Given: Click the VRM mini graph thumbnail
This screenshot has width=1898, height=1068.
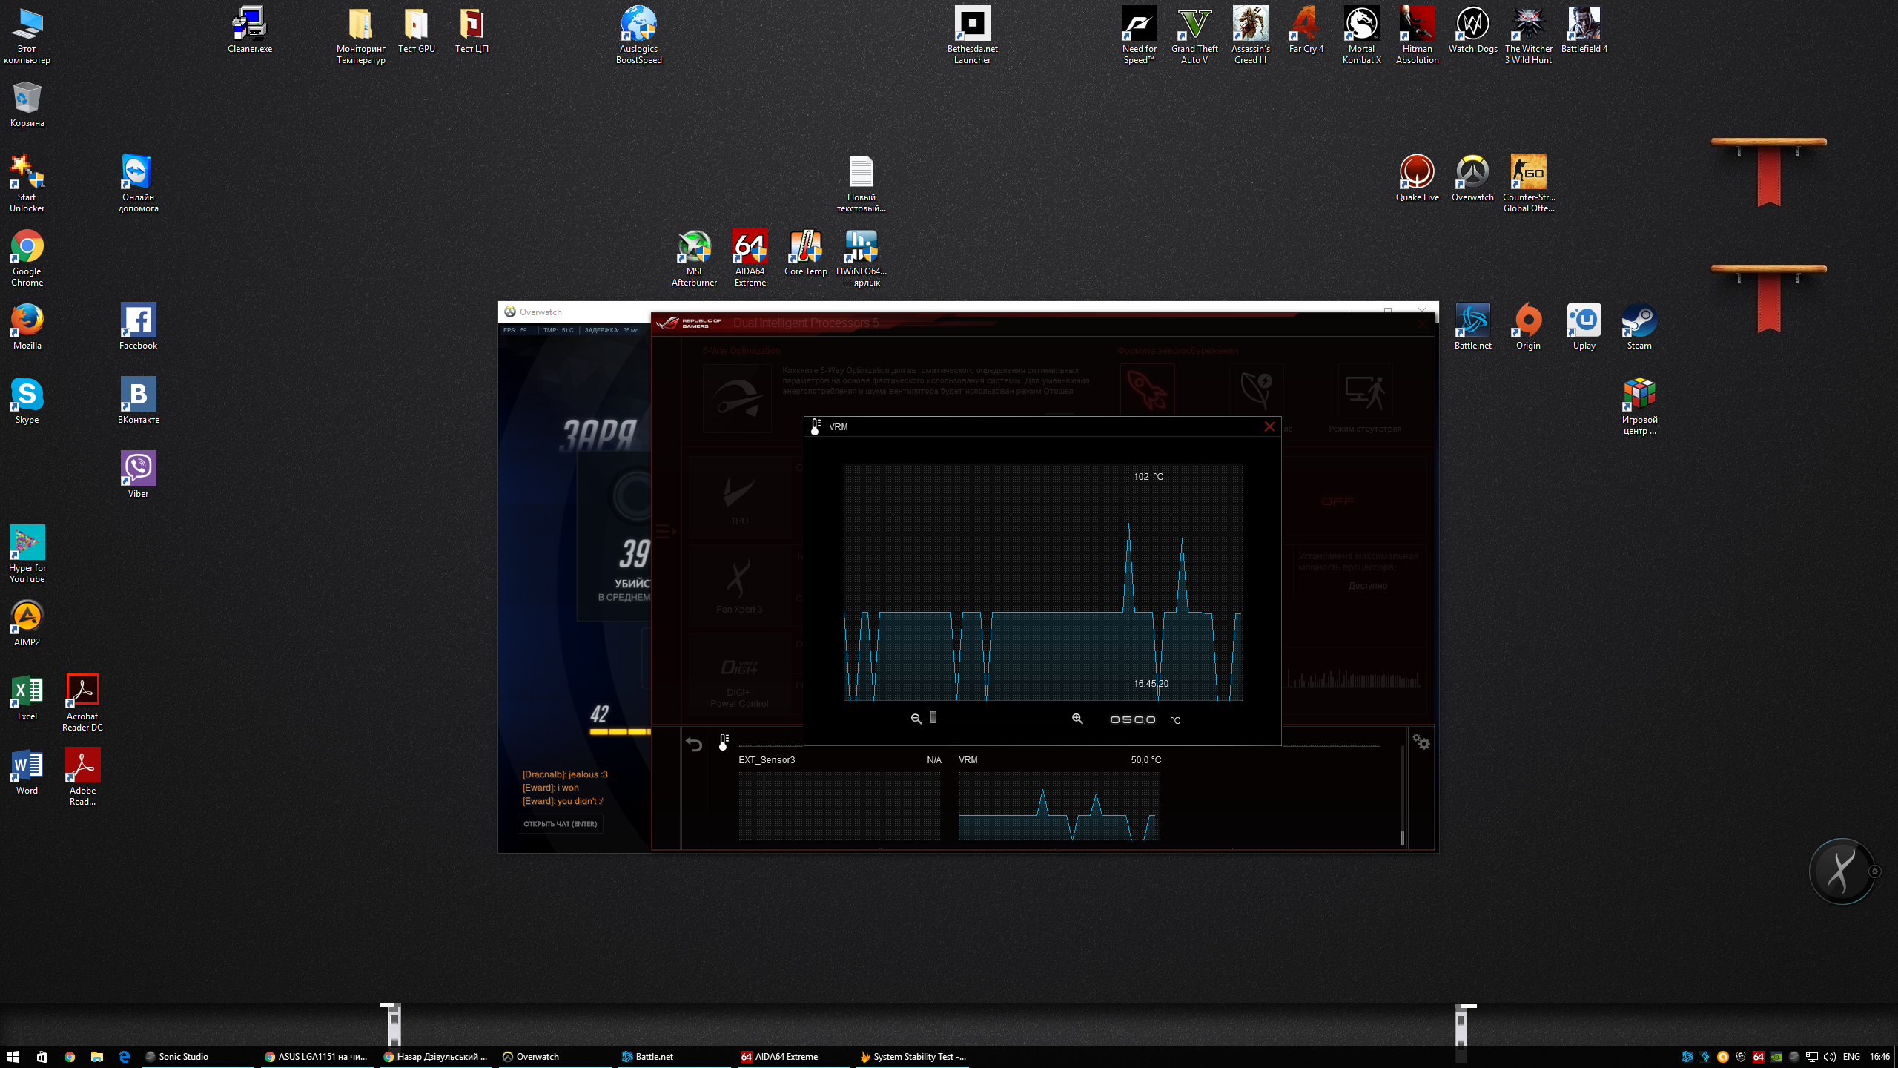Looking at the screenshot, I should click(1059, 806).
